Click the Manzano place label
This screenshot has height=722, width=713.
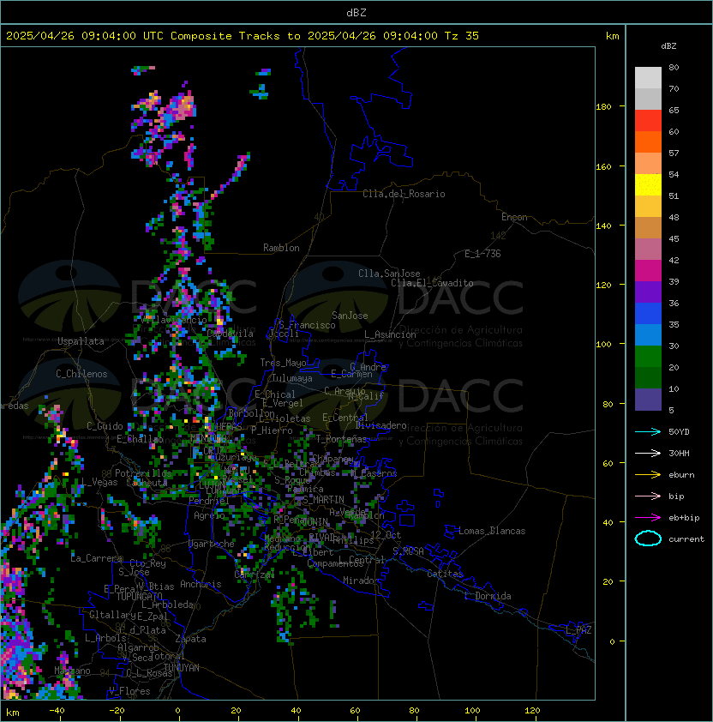tap(72, 671)
